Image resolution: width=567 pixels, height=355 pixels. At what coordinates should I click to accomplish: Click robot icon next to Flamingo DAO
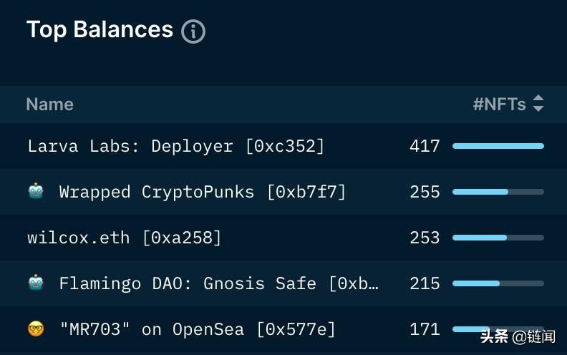(x=36, y=283)
